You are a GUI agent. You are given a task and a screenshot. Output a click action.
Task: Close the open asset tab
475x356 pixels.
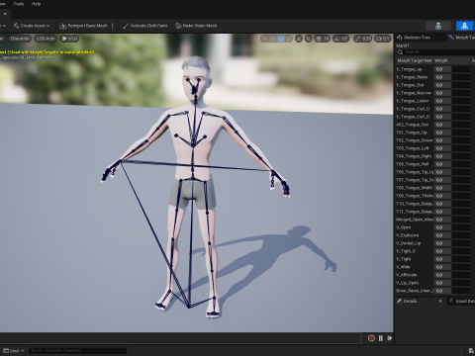click(x=5, y=14)
